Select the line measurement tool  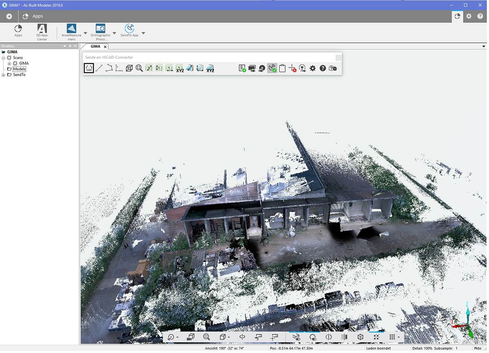(x=99, y=68)
